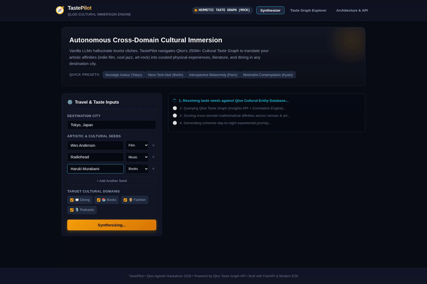The image size is (427, 284).
Task: Remove the Wes Anderson seed row
Action: click(153, 145)
